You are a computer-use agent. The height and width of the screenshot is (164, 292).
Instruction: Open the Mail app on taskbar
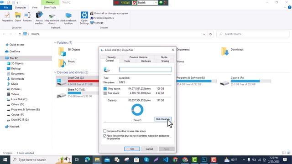[x=107, y=160]
